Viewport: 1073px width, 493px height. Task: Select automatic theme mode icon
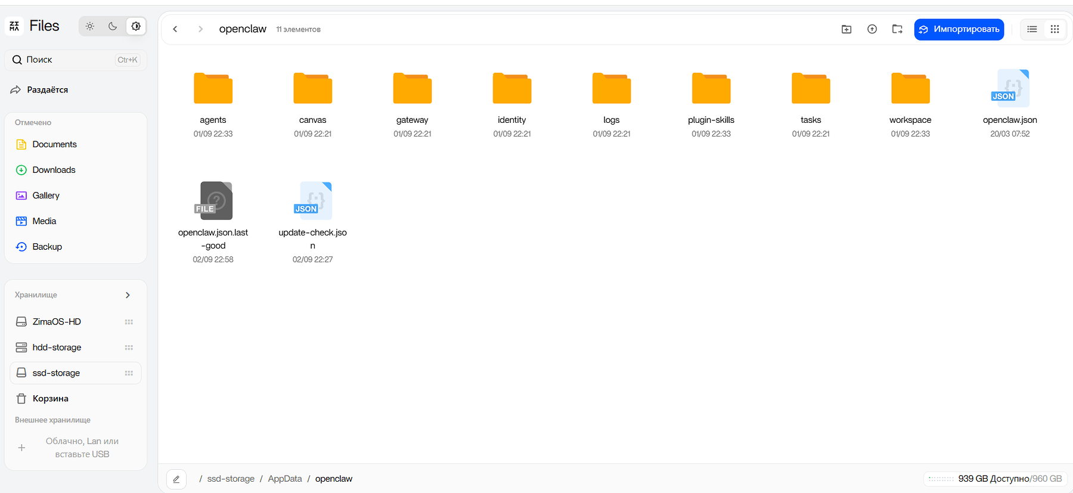tap(136, 26)
